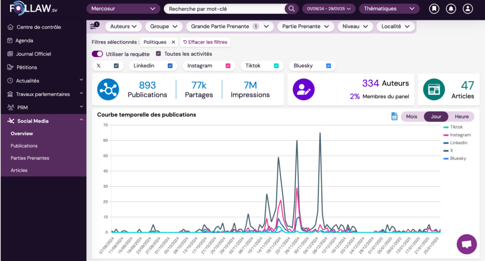
Task: Uncheck the Instagram checkbox
Action: (x=228, y=66)
